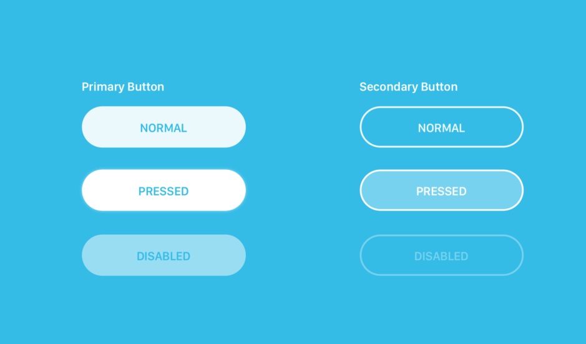Click dim DISABLED text under Secondary Button
Screen dimensions: 586x344
click(x=441, y=256)
